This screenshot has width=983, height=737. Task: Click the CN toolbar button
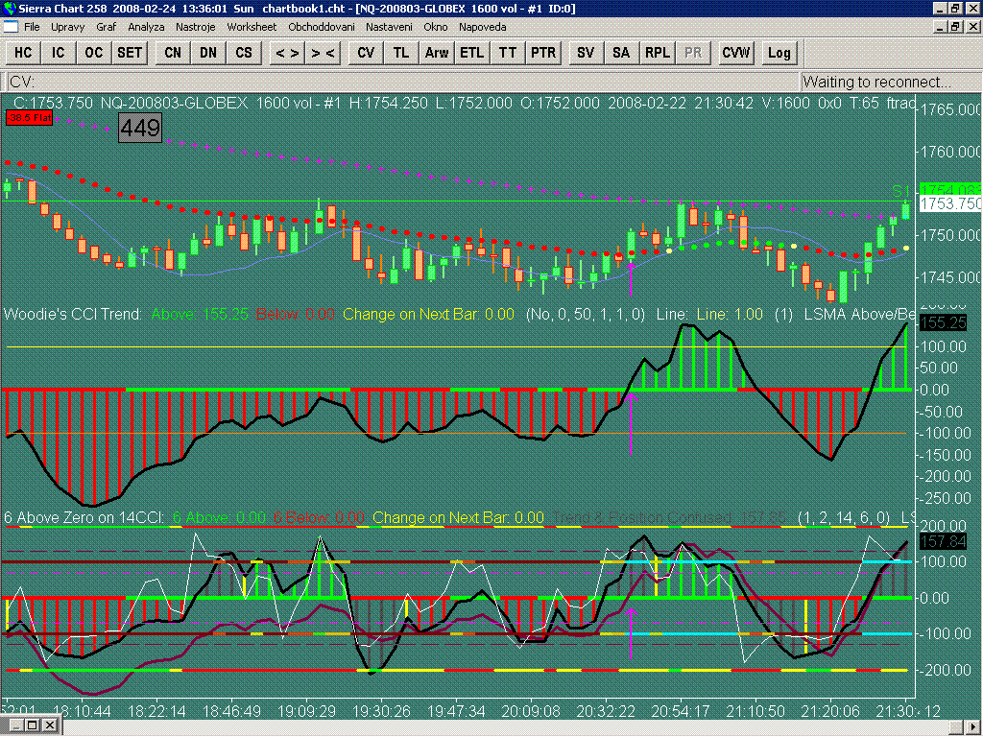tap(173, 53)
